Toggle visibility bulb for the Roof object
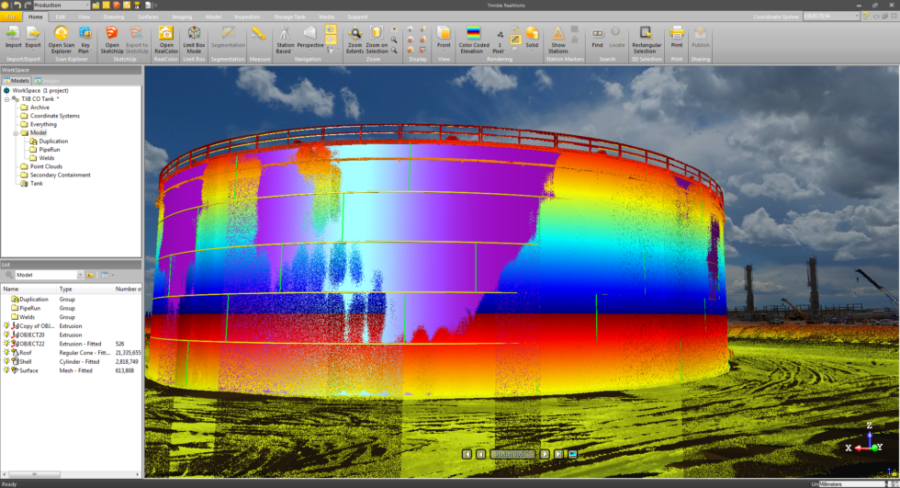The width and height of the screenshot is (900, 488). 7,352
